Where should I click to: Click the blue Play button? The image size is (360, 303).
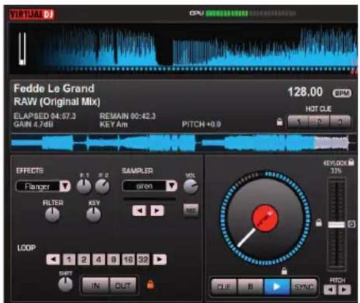click(277, 287)
